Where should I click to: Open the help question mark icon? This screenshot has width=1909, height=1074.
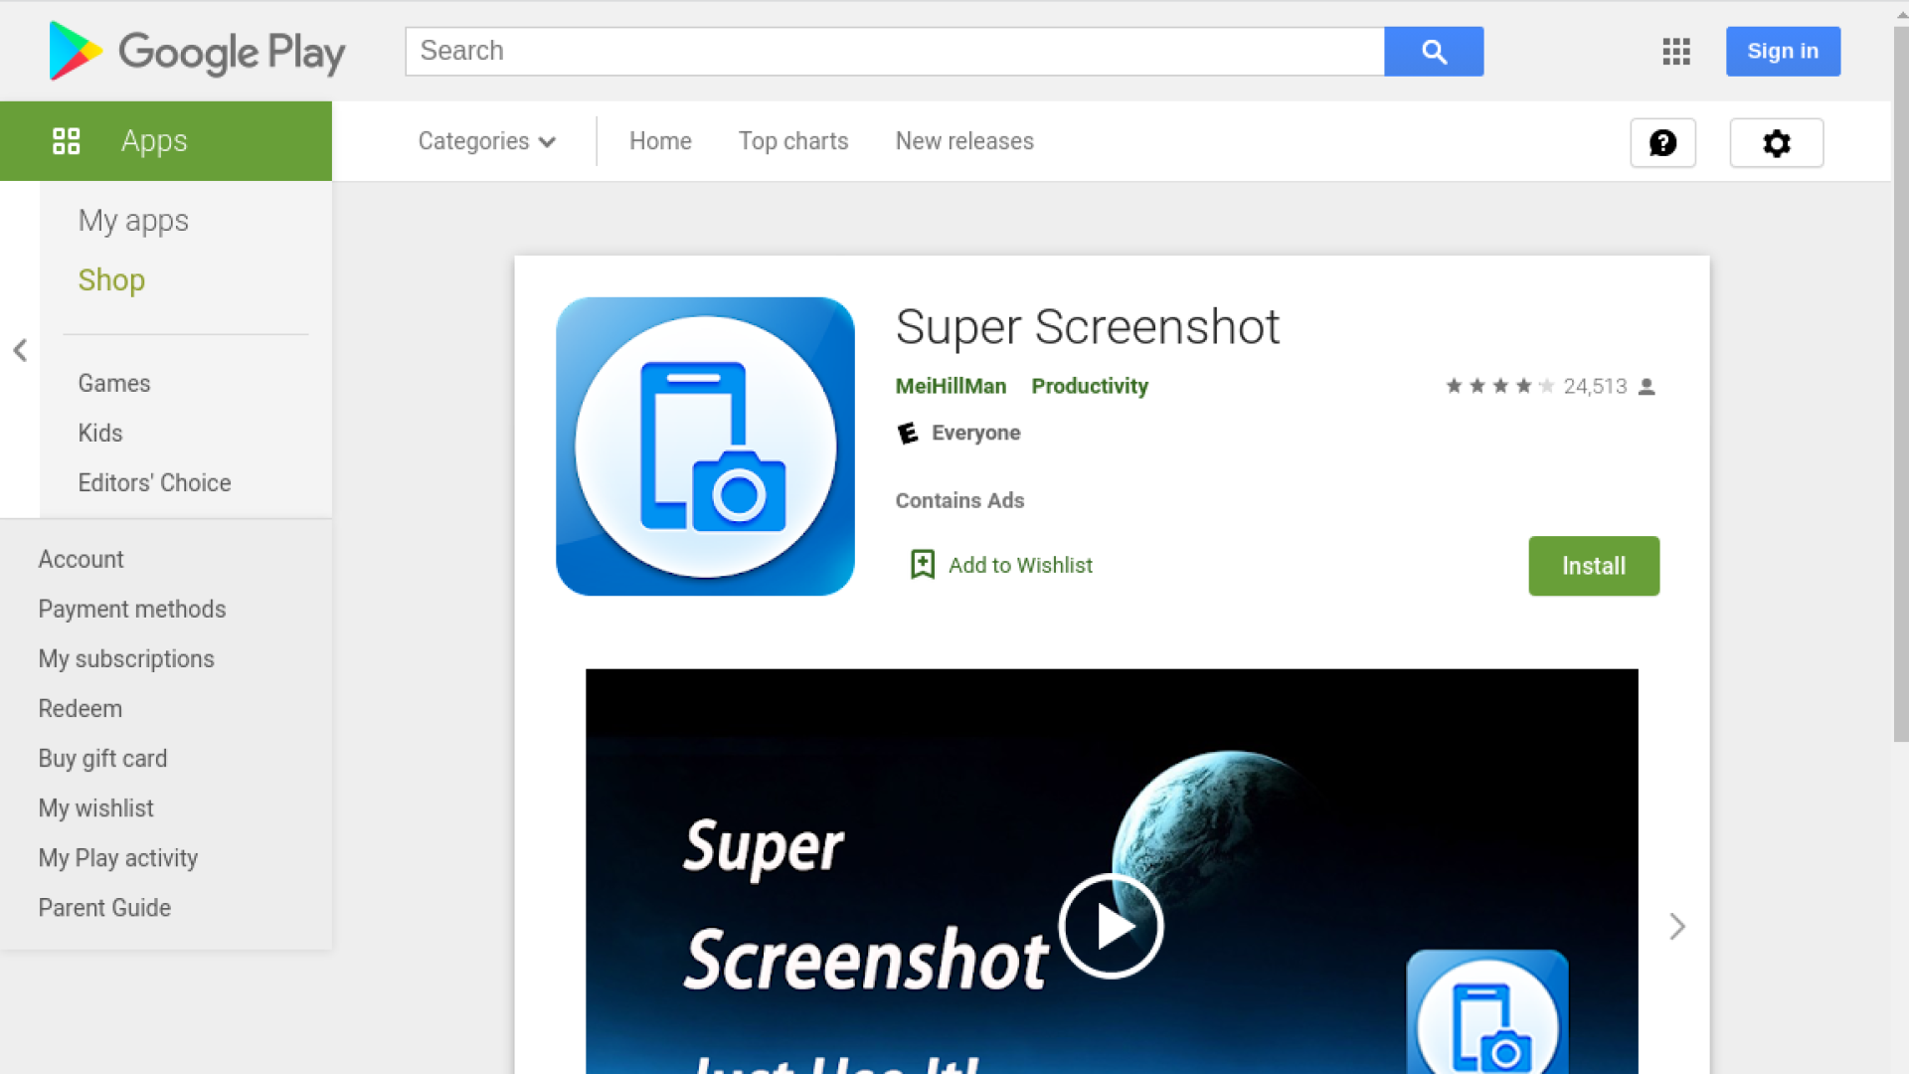(x=1662, y=143)
